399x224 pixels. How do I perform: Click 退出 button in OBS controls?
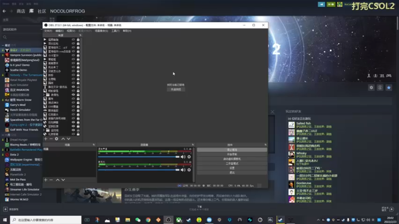click(x=232, y=173)
